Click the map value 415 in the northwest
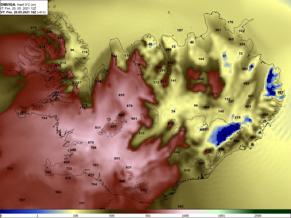The width and height of the screenshot is (291, 218). click(x=33, y=28)
